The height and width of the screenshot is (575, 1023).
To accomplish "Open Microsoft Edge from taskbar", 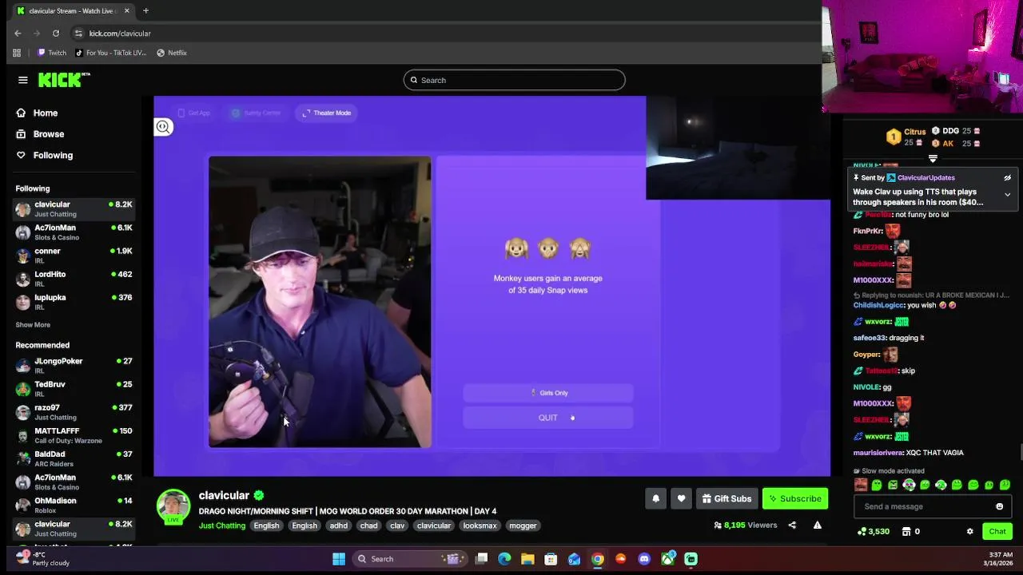I will (x=504, y=559).
